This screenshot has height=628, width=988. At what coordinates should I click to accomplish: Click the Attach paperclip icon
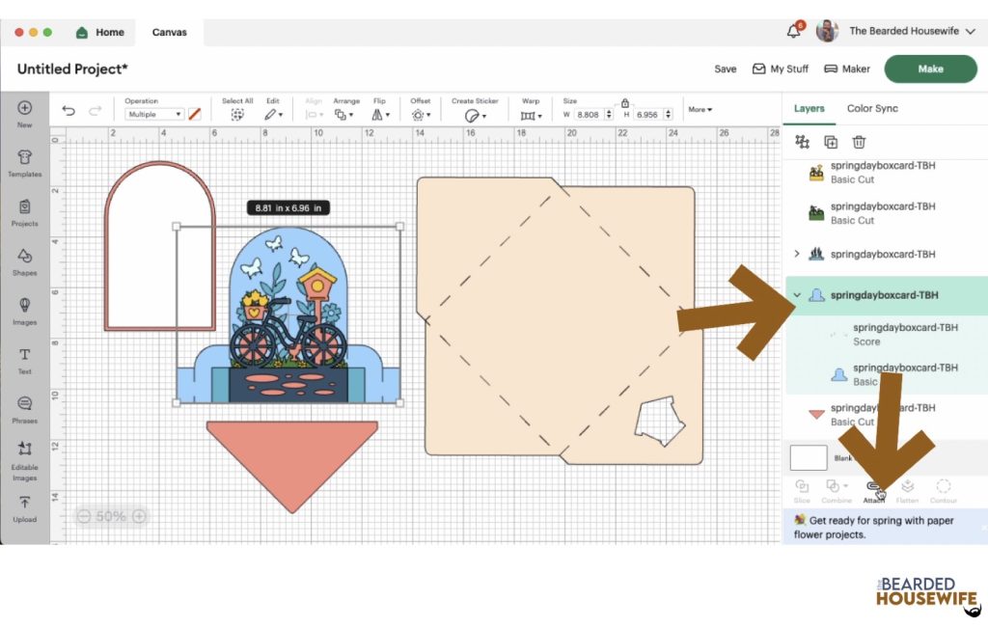pyautogui.click(x=874, y=488)
